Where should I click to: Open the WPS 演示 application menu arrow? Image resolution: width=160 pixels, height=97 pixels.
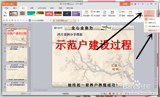16,4
